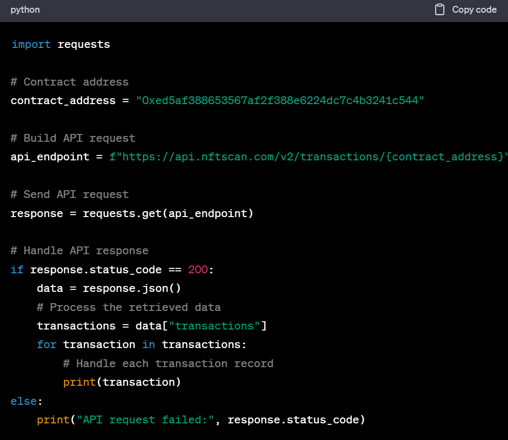Click the contract address hex string
The image size is (508, 440).
click(x=280, y=101)
